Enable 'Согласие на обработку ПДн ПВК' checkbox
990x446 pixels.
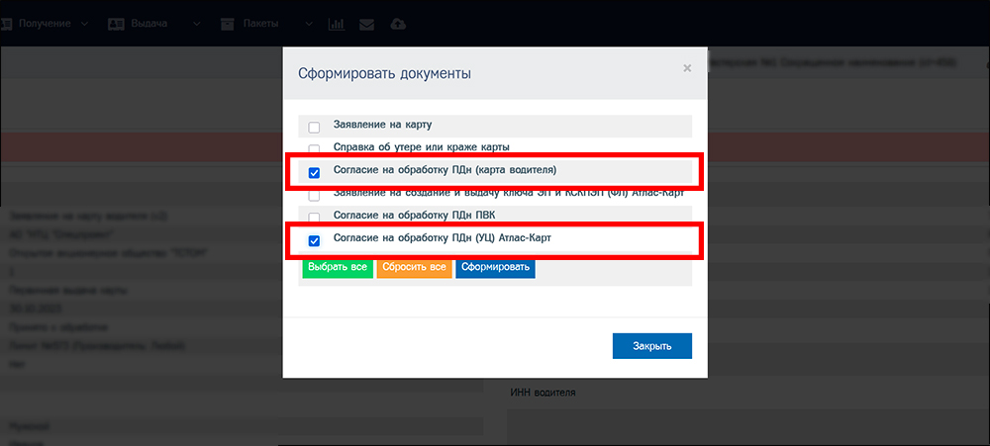(315, 218)
